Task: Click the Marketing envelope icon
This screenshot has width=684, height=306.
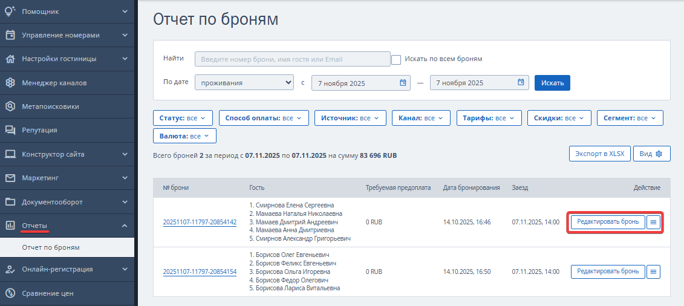Action: point(10,178)
